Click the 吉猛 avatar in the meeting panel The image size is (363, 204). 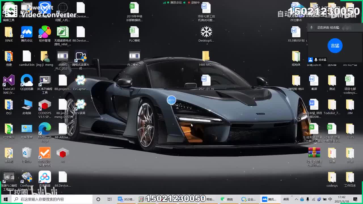335,46
